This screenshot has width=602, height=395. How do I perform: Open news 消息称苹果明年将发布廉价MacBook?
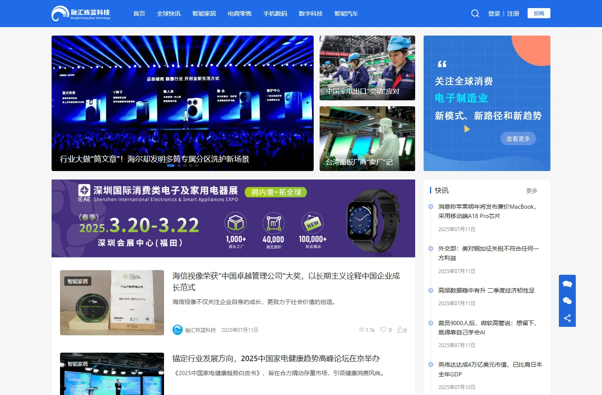[x=488, y=211]
